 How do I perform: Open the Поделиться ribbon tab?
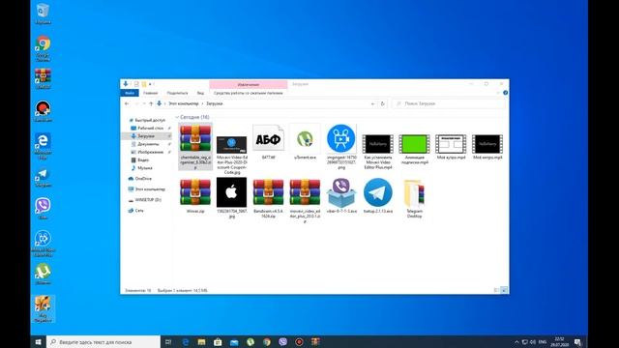pyautogui.click(x=177, y=93)
